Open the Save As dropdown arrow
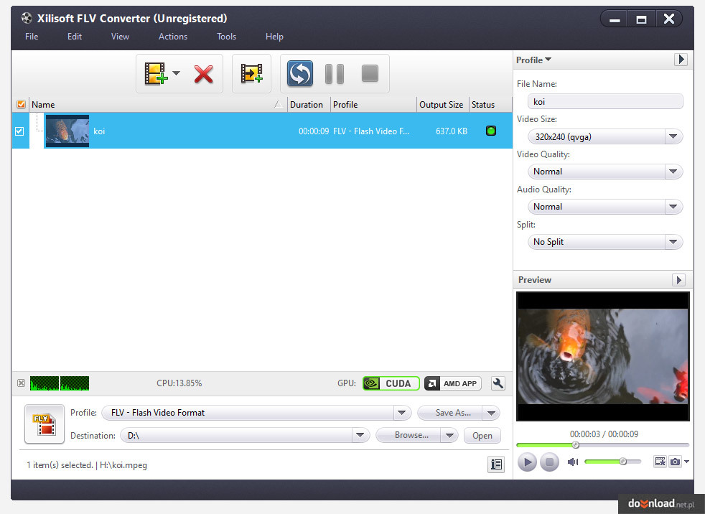The height and width of the screenshot is (514, 705). (x=492, y=413)
